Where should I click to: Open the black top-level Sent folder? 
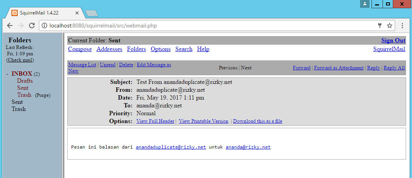coord(17,102)
